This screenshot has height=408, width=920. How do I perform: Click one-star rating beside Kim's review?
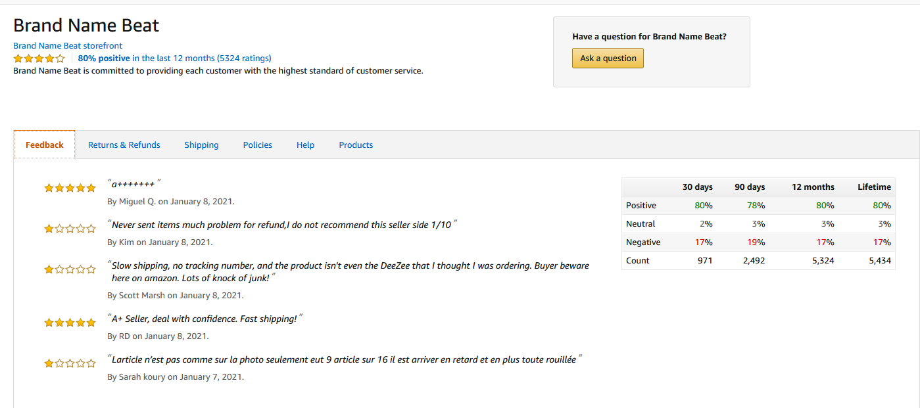70,229
